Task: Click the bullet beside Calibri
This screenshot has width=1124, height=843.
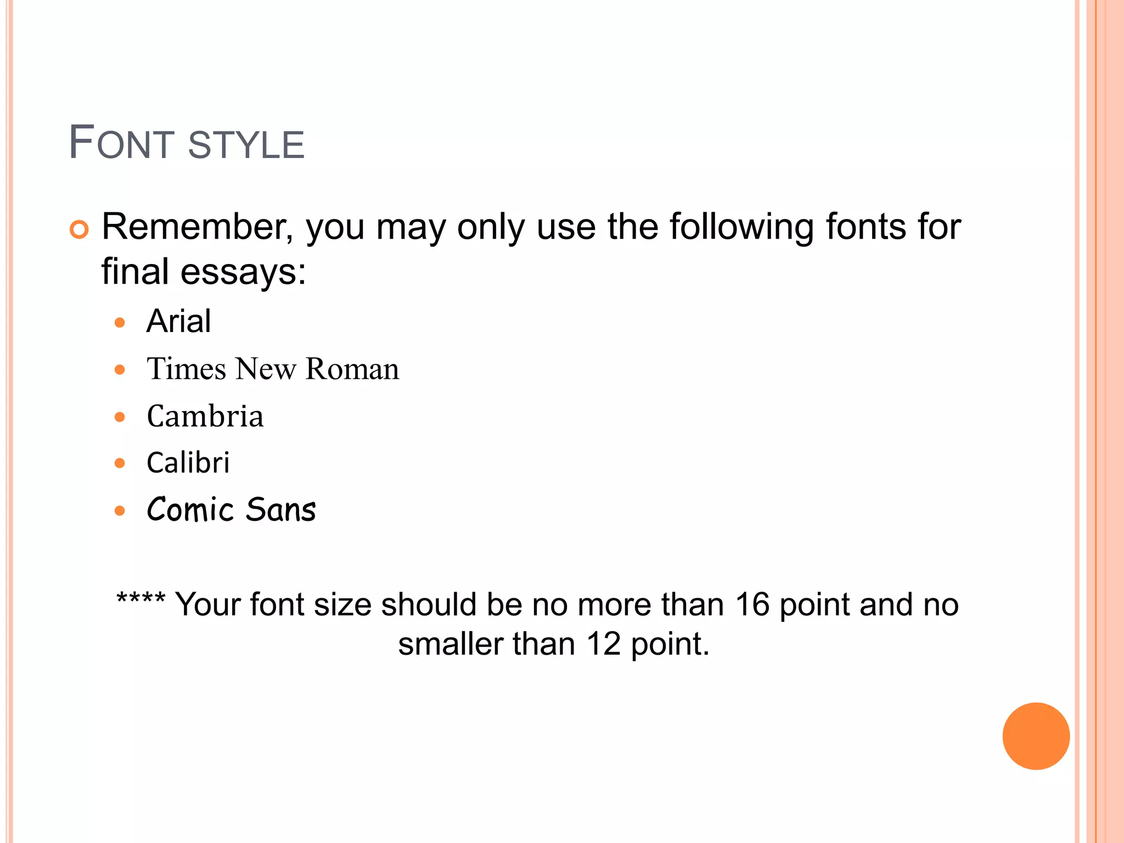Action: [x=120, y=464]
